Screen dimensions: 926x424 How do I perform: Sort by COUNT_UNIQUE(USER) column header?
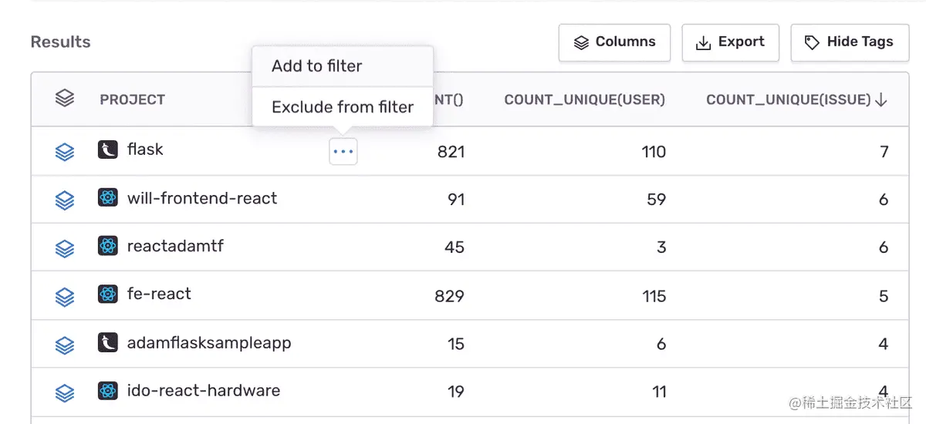tap(584, 99)
